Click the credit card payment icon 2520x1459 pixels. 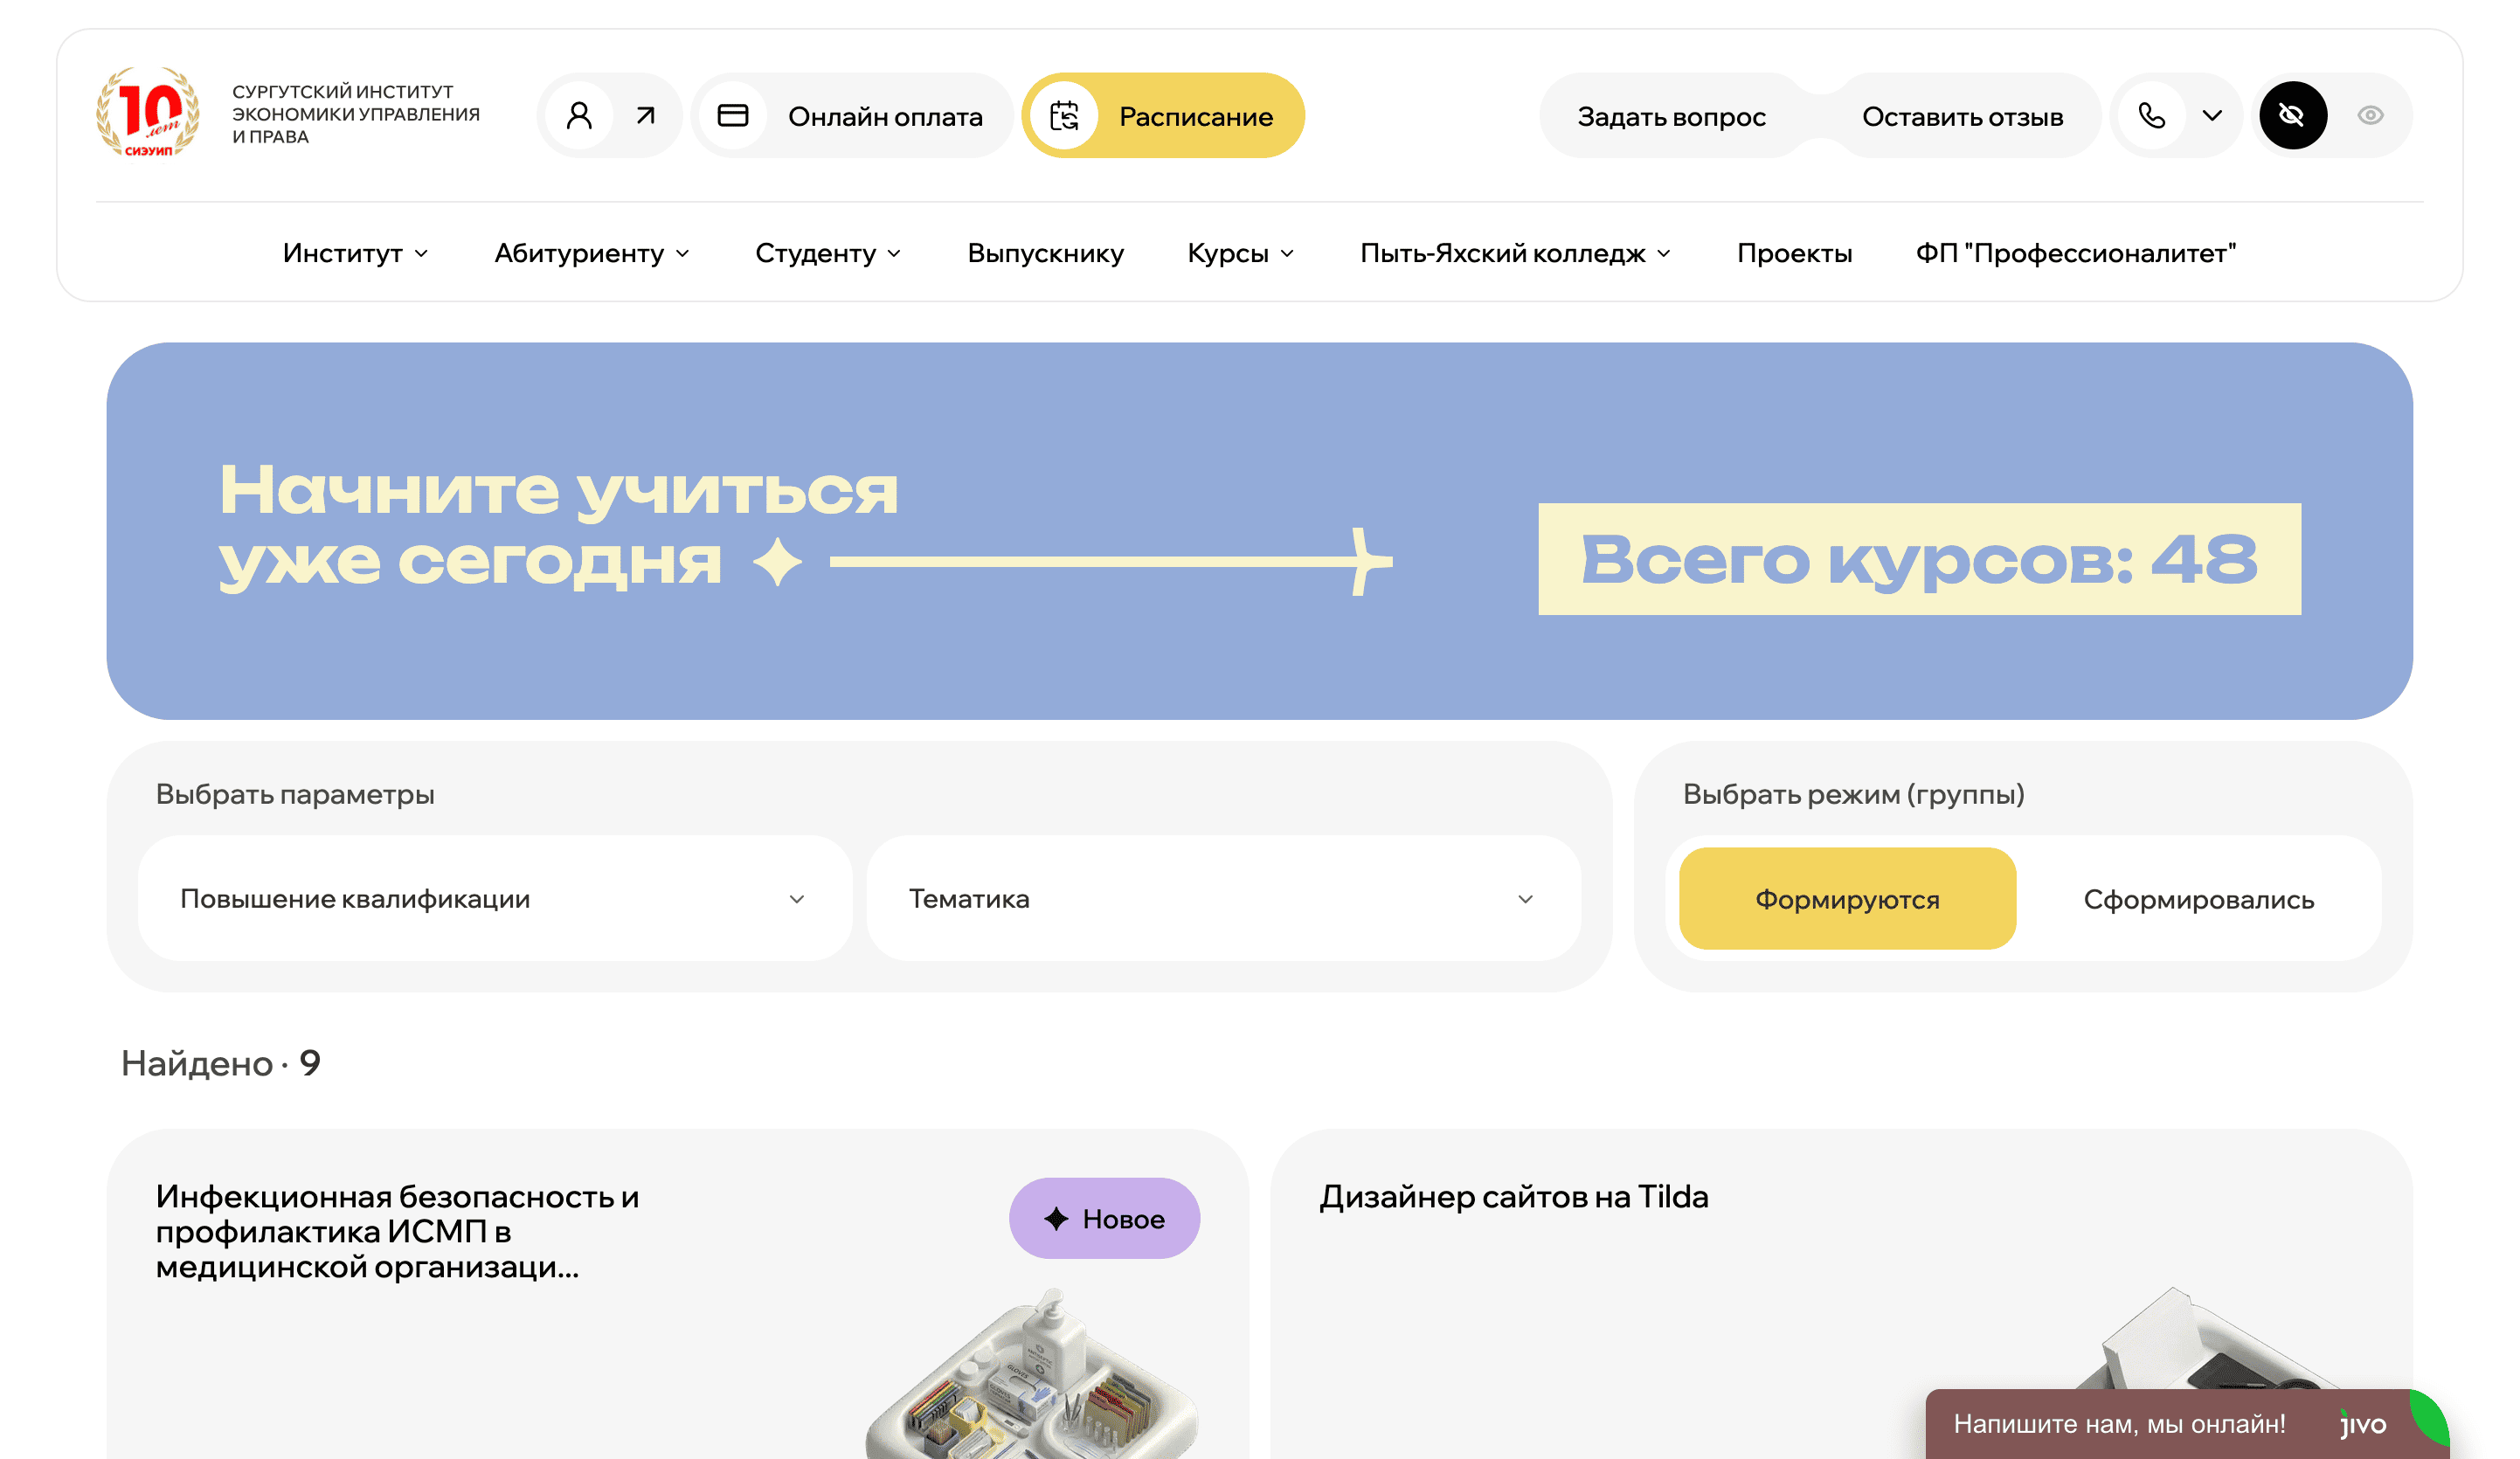(x=733, y=116)
